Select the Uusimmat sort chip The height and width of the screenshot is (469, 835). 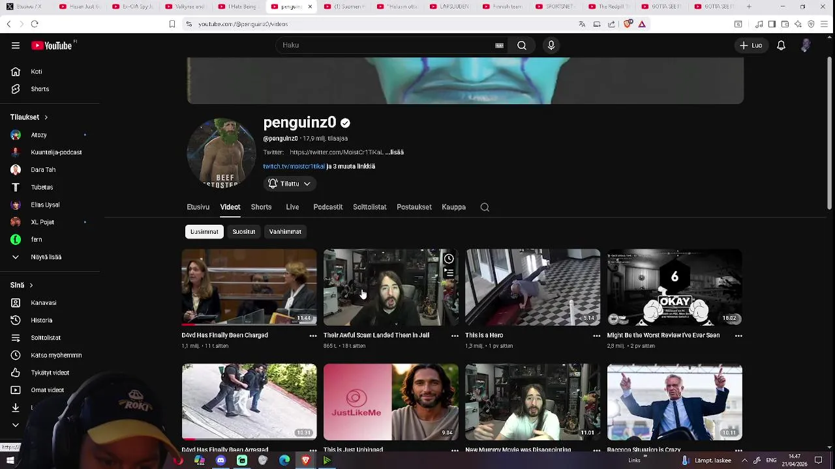pos(204,232)
